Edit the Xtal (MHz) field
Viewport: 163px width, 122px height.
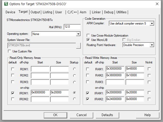[x=72, y=27]
